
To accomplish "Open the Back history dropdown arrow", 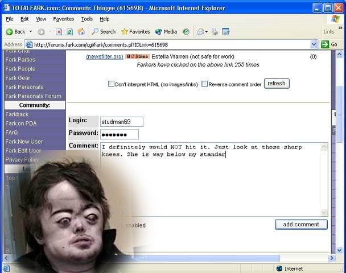I will point(31,31).
